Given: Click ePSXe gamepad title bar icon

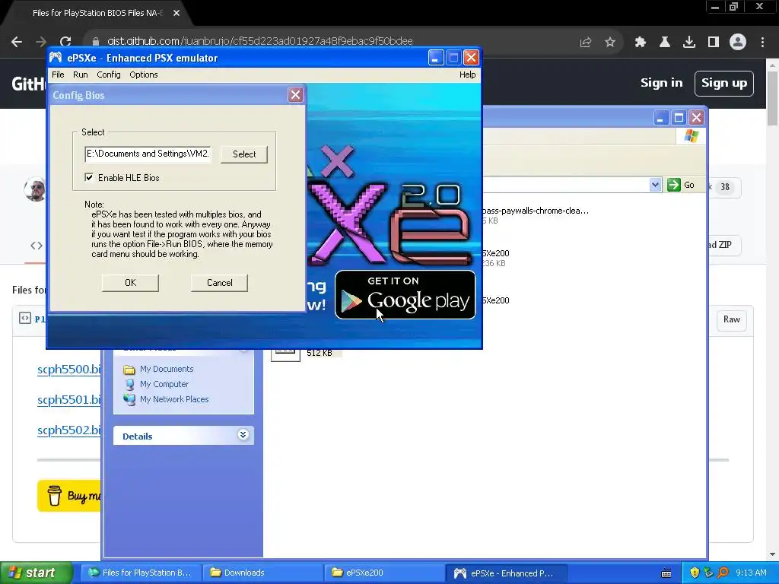Looking at the screenshot, I should [56, 58].
